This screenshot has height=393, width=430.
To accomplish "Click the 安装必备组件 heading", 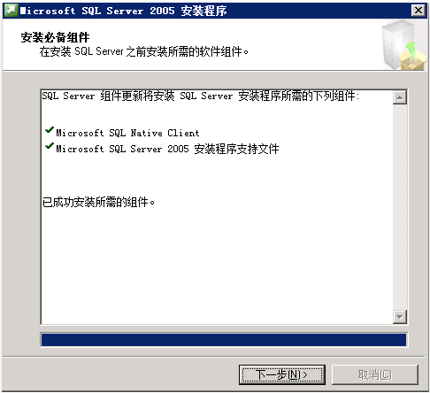I will pos(55,37).
